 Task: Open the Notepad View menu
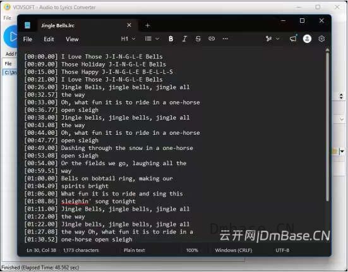click(x=72, y=39)
